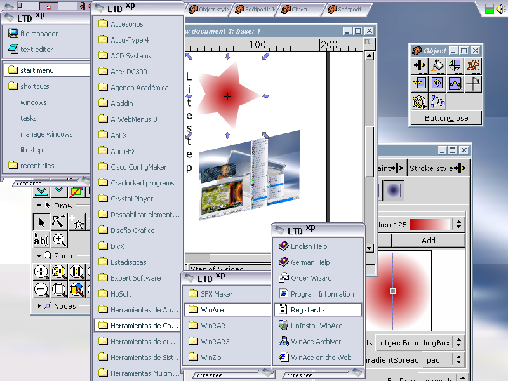Select the zoom tool in Draw section
The image size is (508, 381).
click(x=59, y=240)
